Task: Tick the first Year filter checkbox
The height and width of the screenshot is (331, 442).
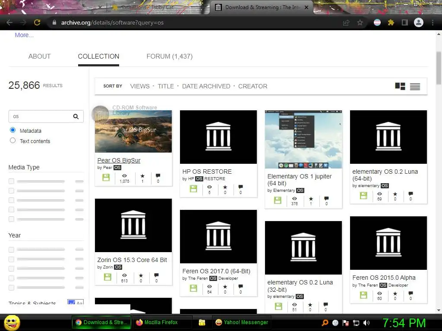Action: pyautogui.click(x=11, y=250)
